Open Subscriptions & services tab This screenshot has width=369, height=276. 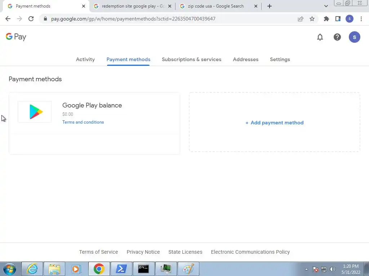pos(192,59)
